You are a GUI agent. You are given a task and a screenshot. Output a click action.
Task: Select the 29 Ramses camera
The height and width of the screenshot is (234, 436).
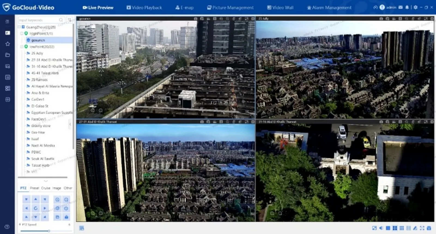tap(39, 80)
